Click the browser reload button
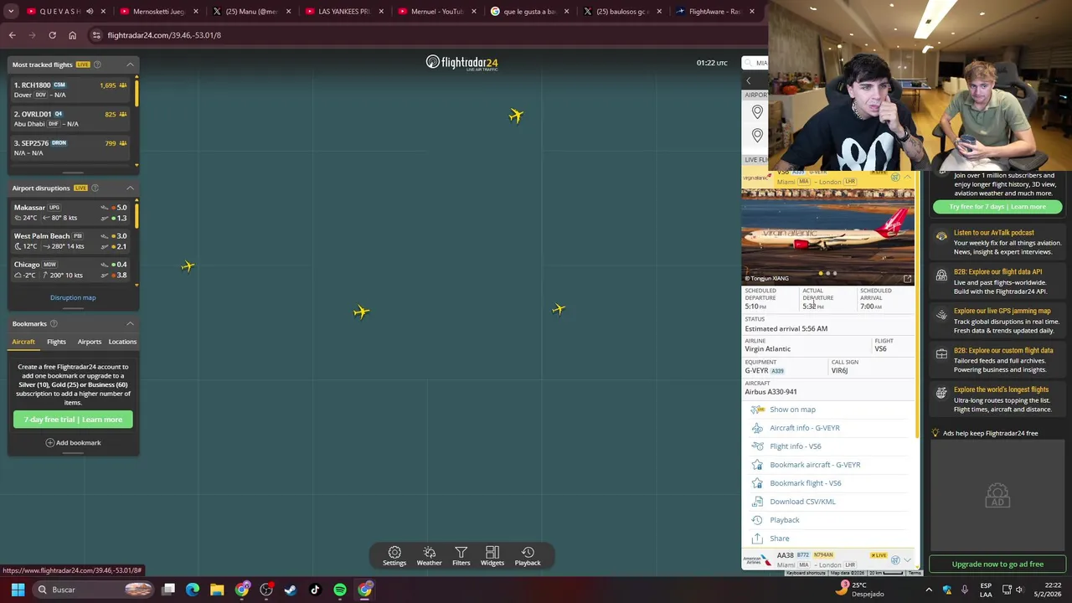The image size is (1072, 603). 52,35
